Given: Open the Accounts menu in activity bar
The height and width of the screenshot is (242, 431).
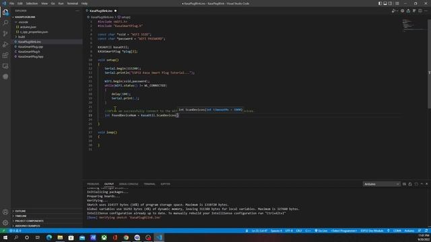Looking at the screenshot, I should (x=5, y=212).
